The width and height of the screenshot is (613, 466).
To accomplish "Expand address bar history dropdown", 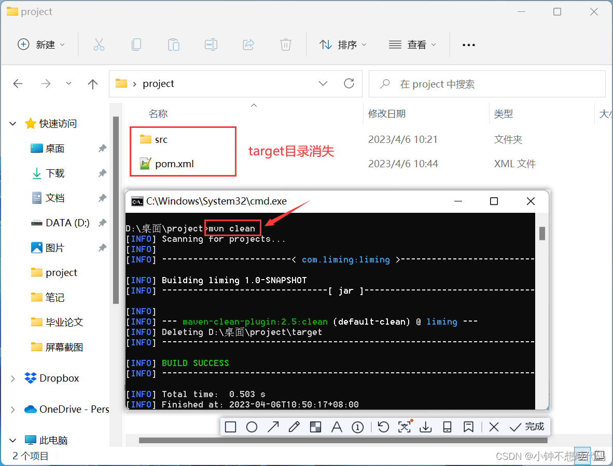I will click(323, 83).
